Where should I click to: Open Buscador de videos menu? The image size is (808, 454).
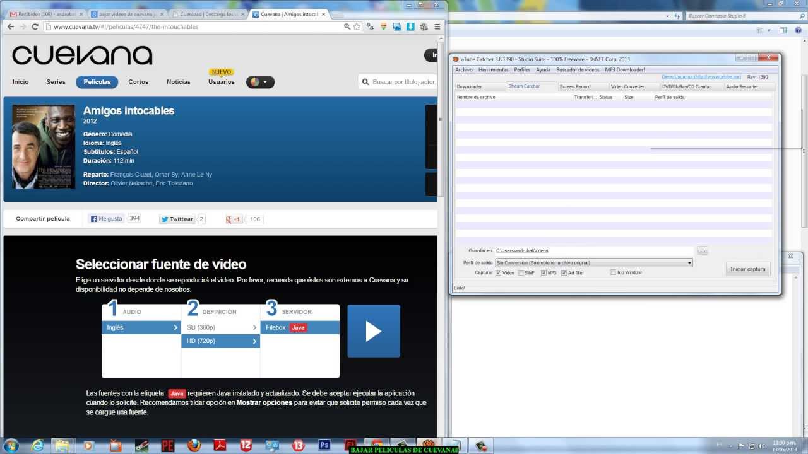[x=578, y=70]
